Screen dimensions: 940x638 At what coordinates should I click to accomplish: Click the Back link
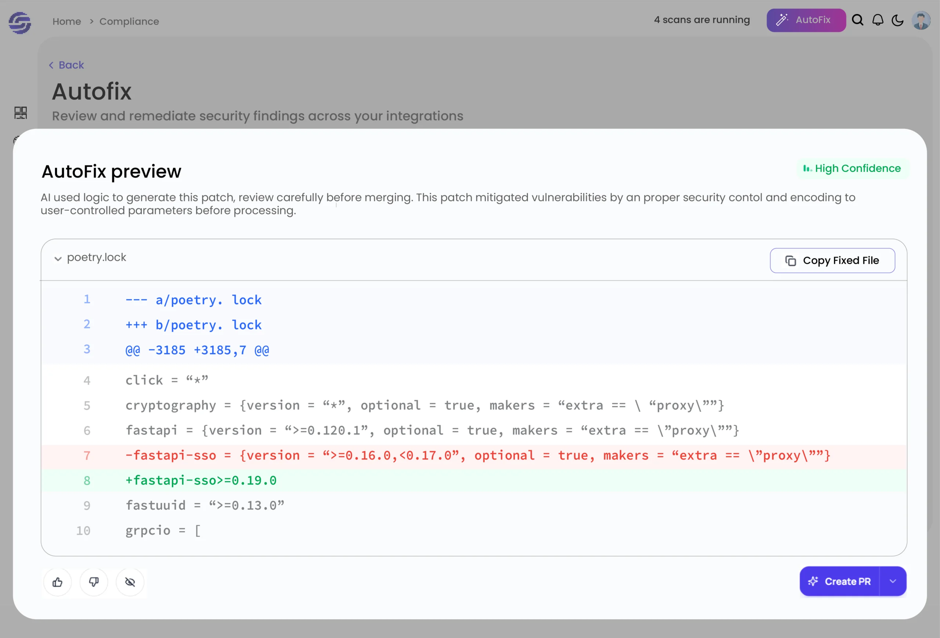click(x=67, y=65)
